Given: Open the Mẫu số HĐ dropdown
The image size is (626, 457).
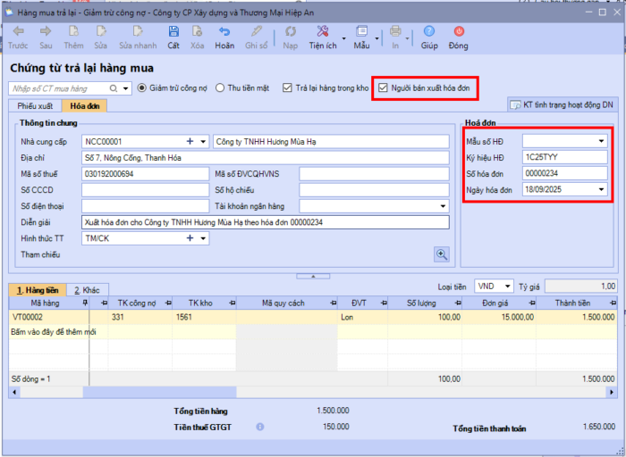Looking at the screenshot, I should [601, 141].
